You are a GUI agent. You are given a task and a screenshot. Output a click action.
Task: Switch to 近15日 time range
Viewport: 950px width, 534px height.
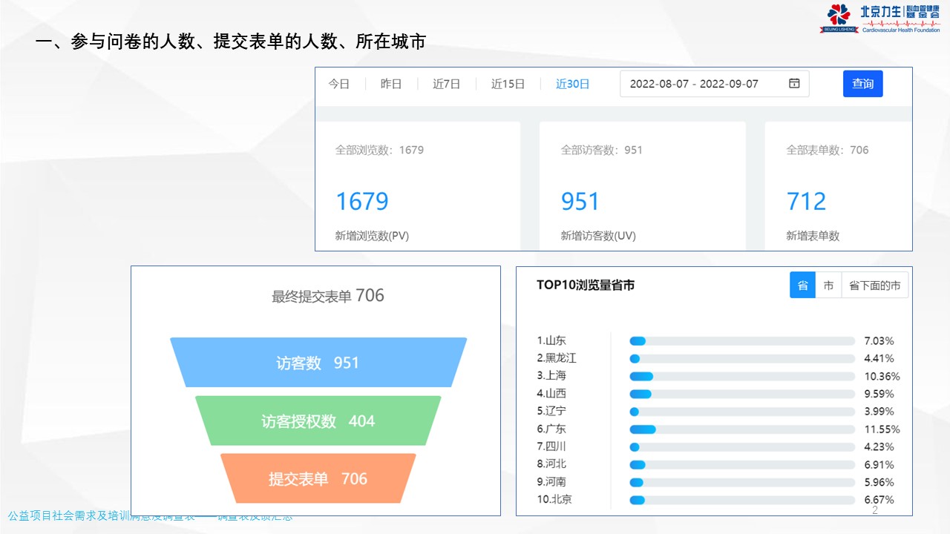click(508, 84)
